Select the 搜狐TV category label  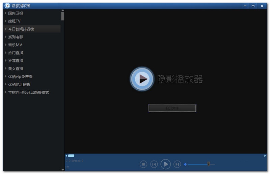[x=14, y=21]
